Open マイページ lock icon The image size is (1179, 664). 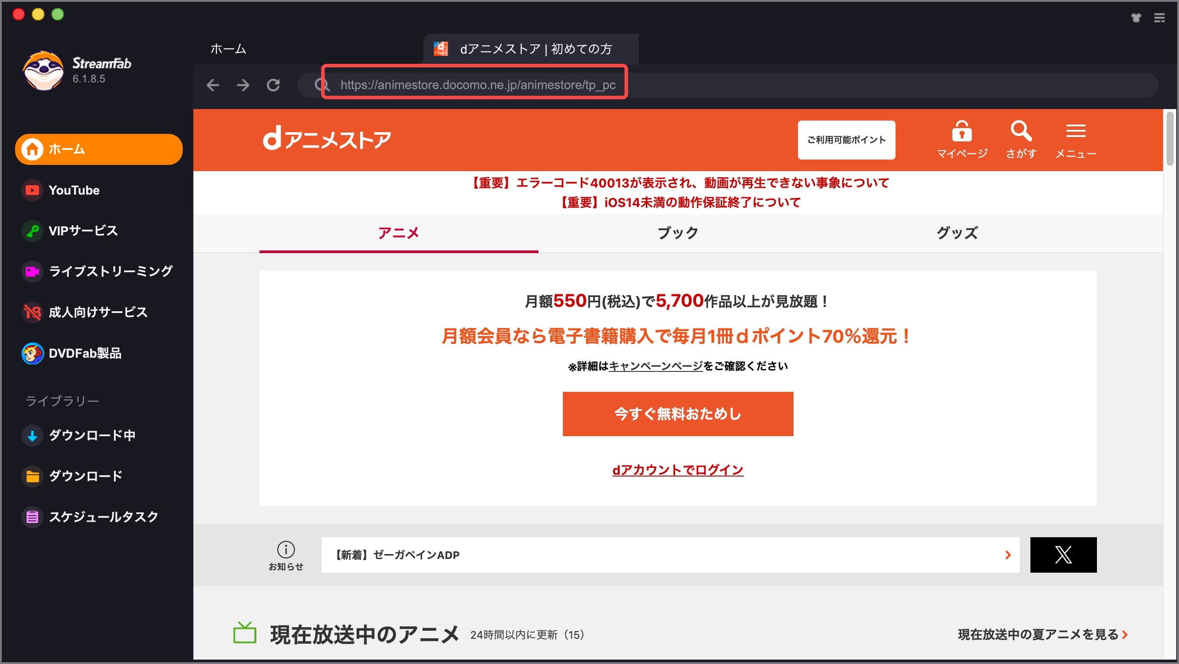click(962, 140)
